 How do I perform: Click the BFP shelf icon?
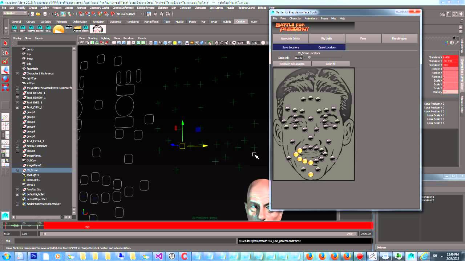click(x=23, y=29)
